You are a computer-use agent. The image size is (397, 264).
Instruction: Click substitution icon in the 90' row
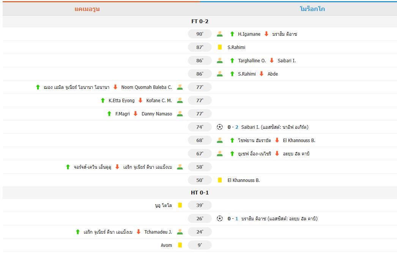[x=220, y=34]
